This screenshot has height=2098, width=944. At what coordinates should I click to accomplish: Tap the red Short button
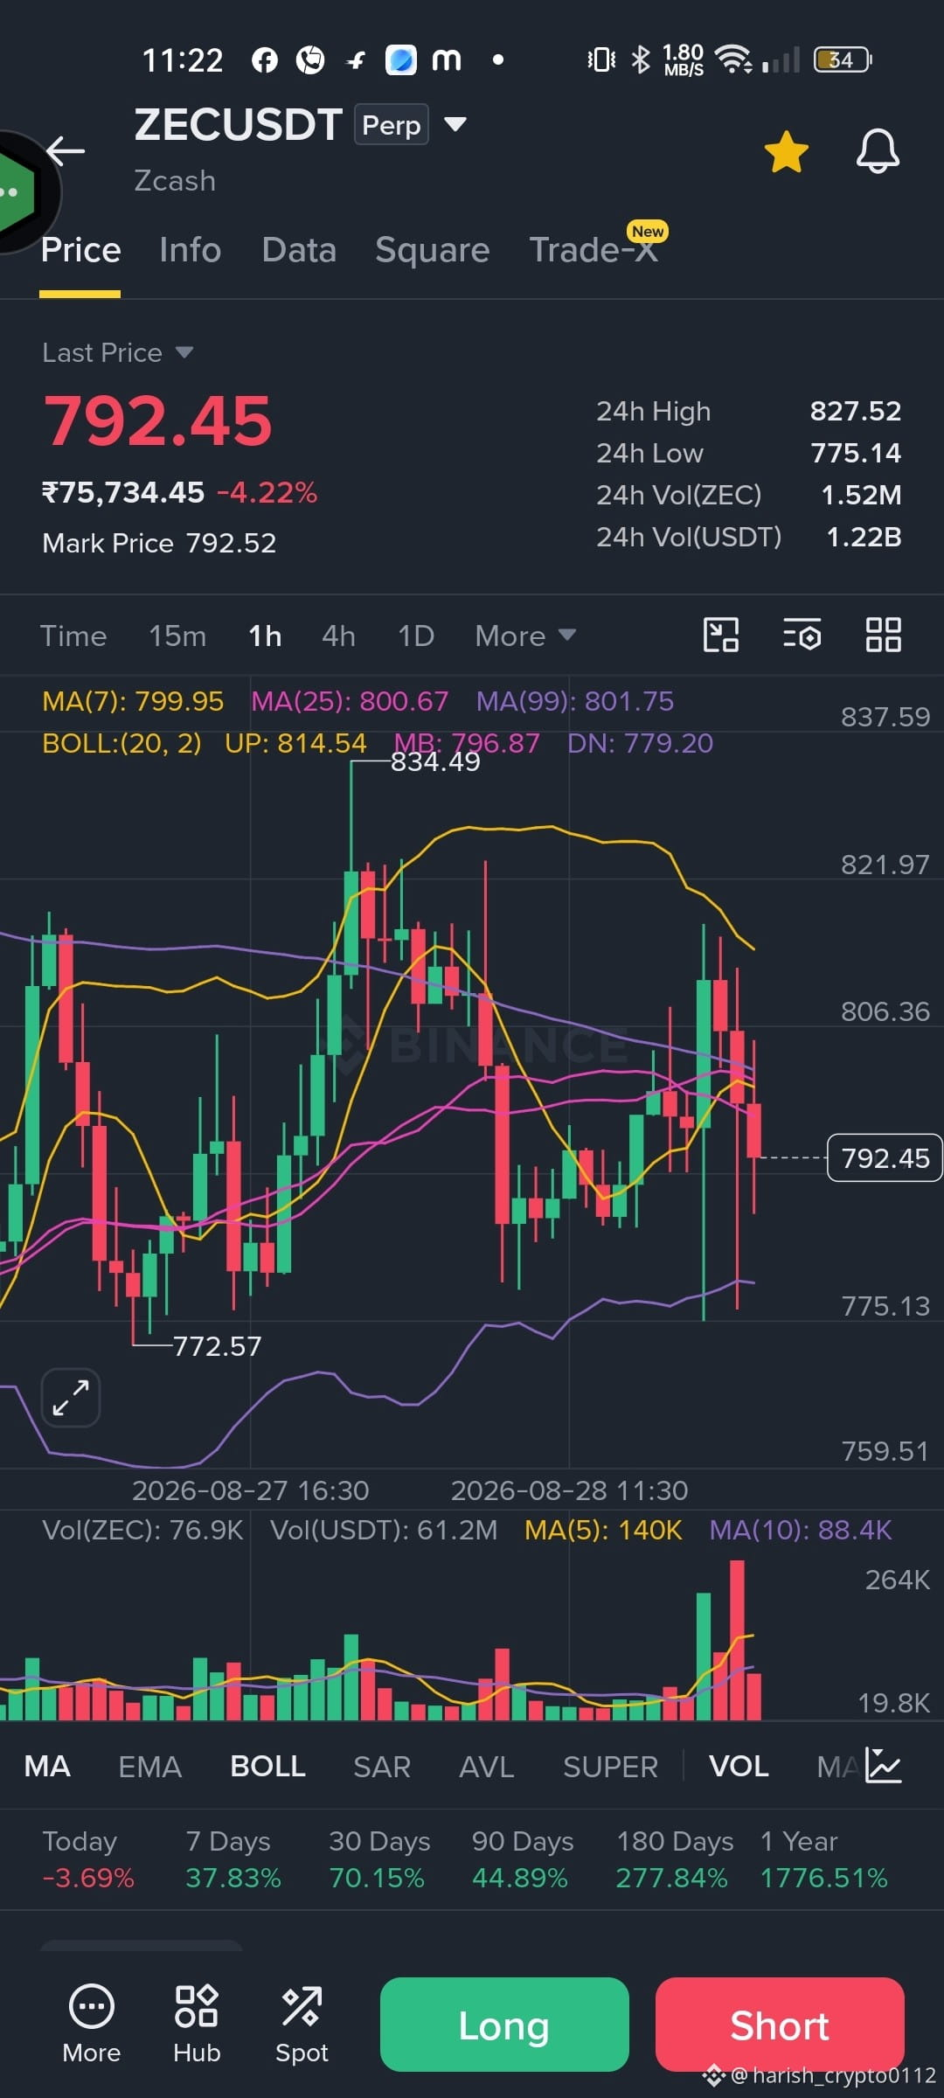(x=780, y=2025)
